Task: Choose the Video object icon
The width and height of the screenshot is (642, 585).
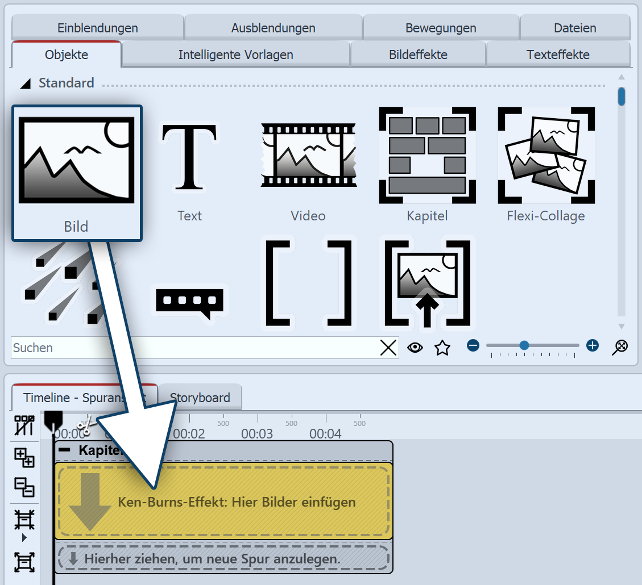Action: 308,155
